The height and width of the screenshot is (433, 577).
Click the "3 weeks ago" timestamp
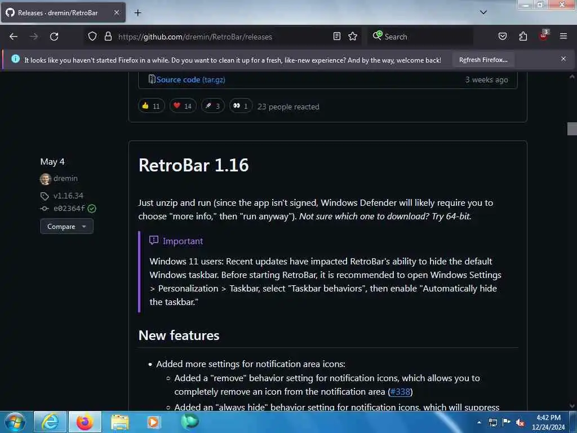click(486, 79)
